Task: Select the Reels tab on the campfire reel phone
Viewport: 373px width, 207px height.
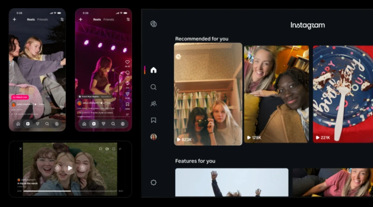Action: (31, 19)
